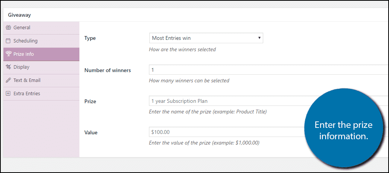Click into the Prize name field
This screenshot has height=173, width=389.
(228, 101)
